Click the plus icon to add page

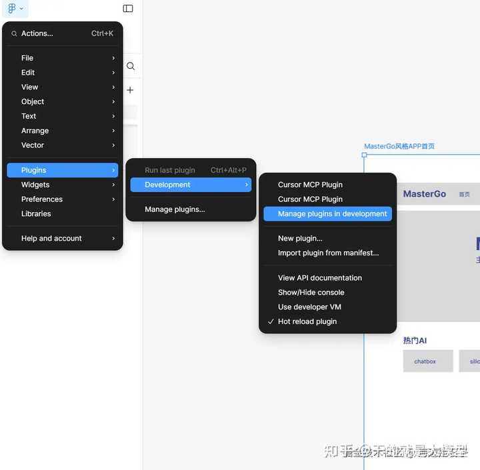130,90
